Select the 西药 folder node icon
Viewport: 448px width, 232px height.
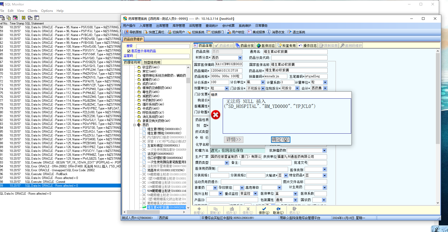click(139, 125)
